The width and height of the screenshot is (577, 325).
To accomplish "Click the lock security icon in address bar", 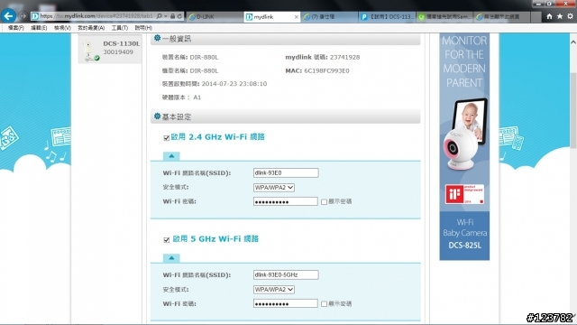I will 172,16.
